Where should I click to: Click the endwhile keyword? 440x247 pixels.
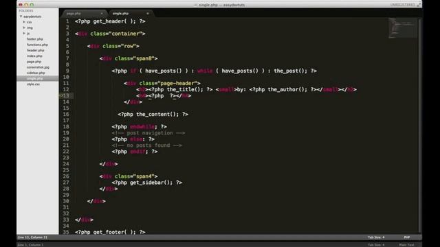(142, 126)
